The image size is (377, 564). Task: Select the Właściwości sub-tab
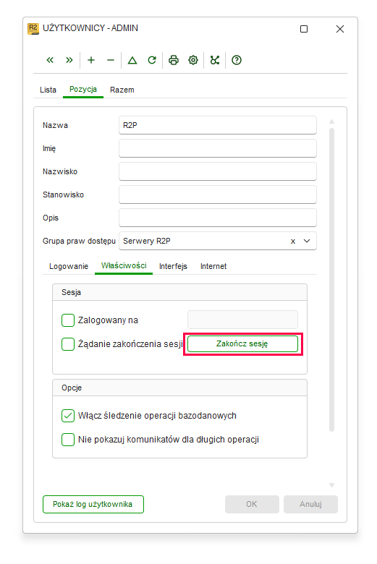pyautogui.click(x=124, y=266)
